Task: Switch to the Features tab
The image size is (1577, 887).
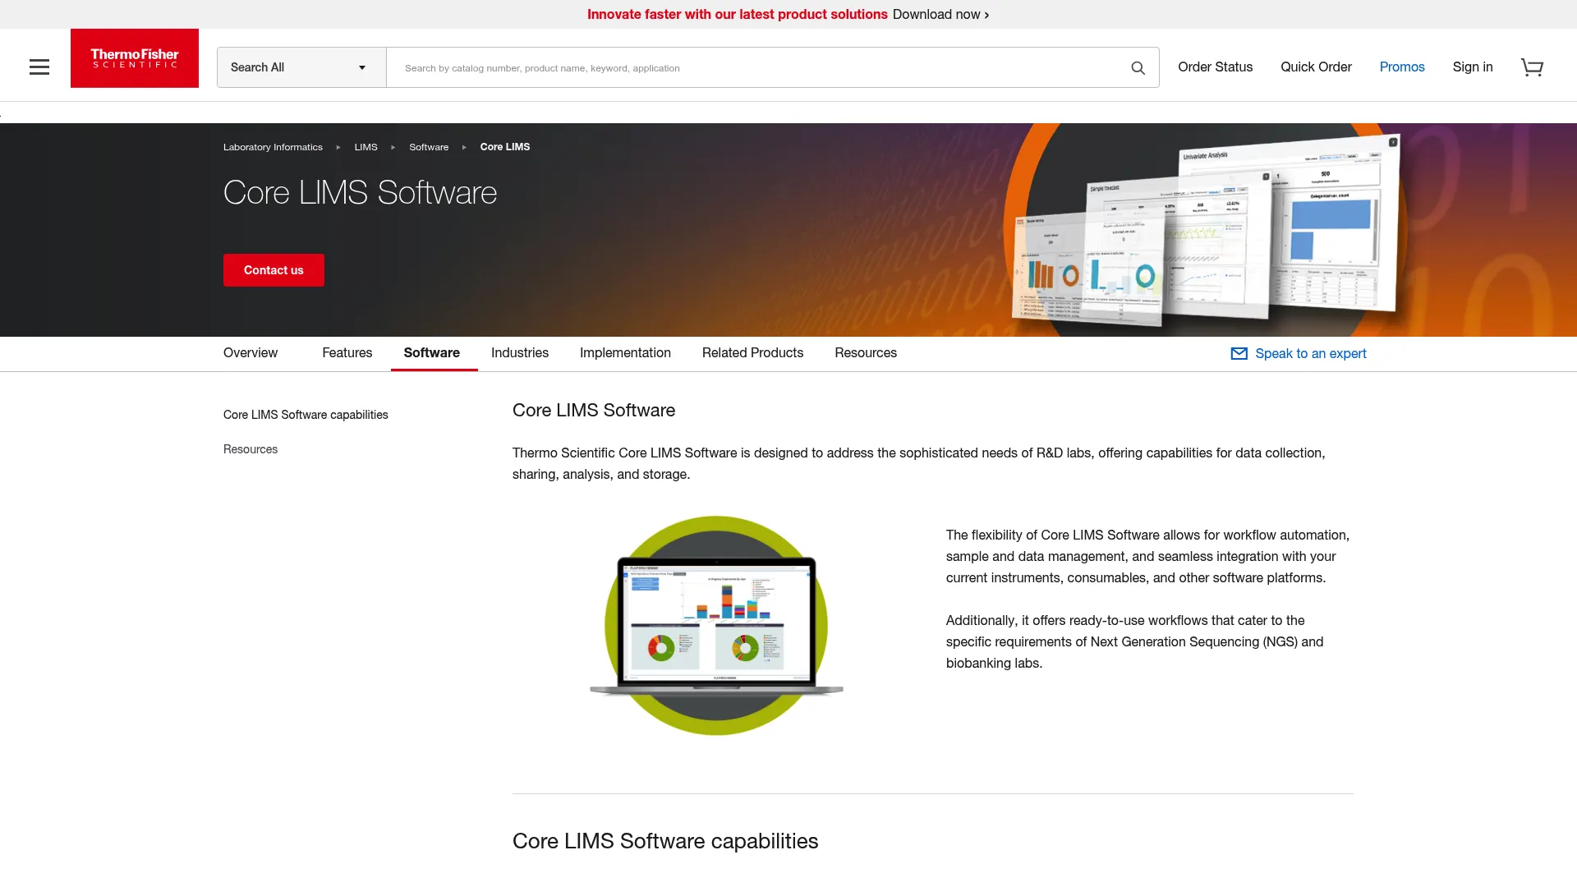Action: pyautogui.click(x=347, y=353)
